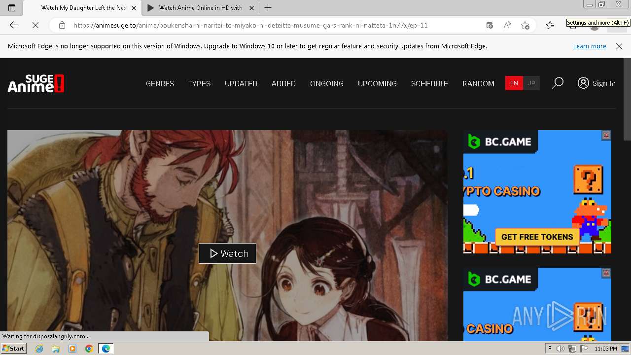631x355 pixels.
Task: Switch language to EN
Action: click(x=514, y=83)
